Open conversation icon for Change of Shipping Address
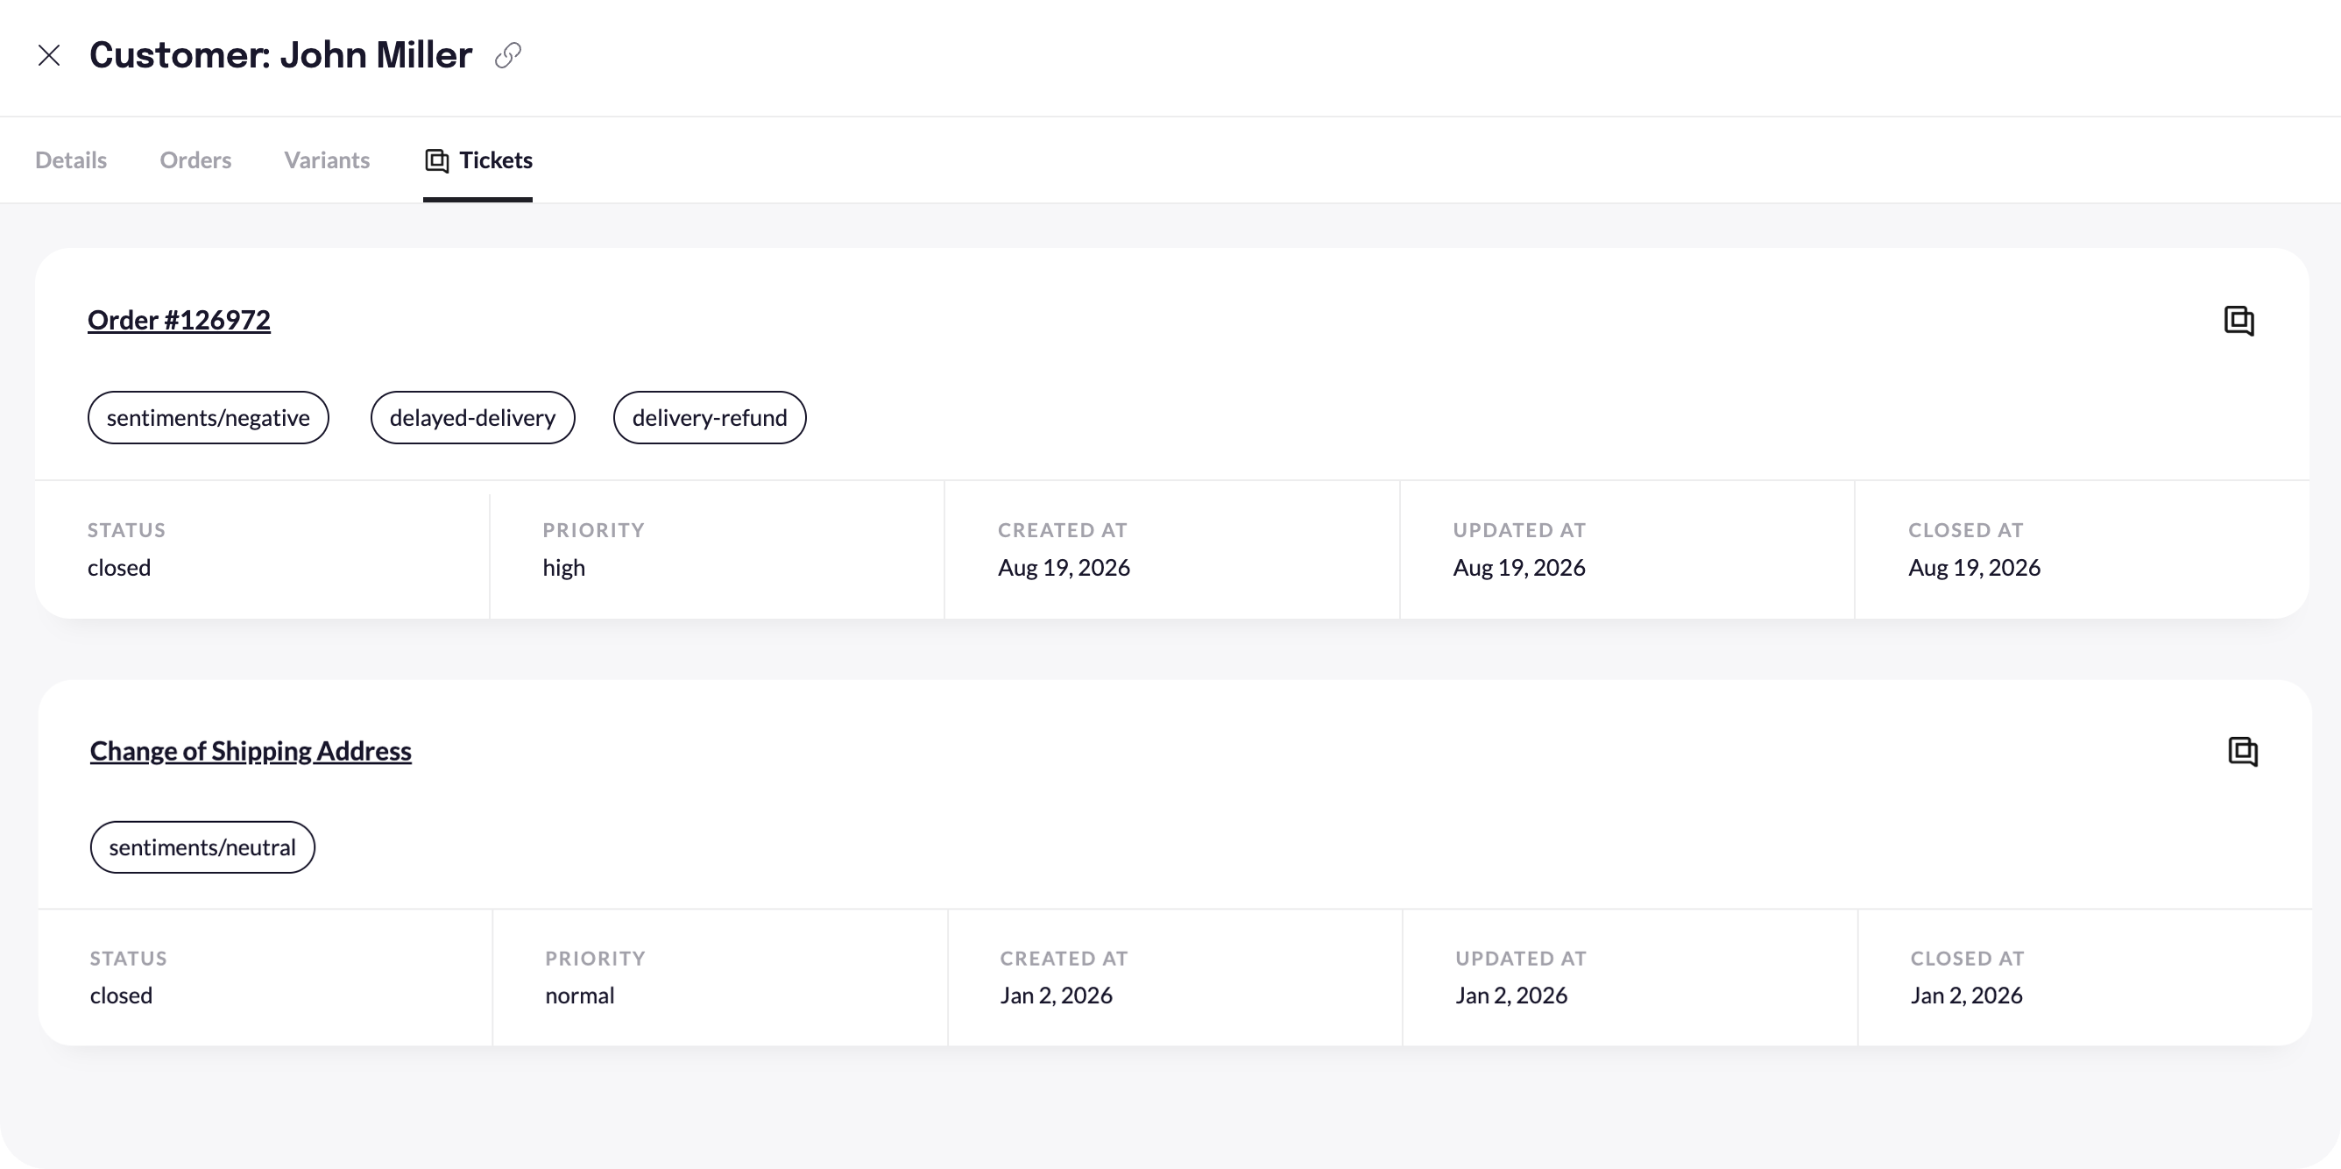The image size is (2341, 1169). click(2243, 752)
